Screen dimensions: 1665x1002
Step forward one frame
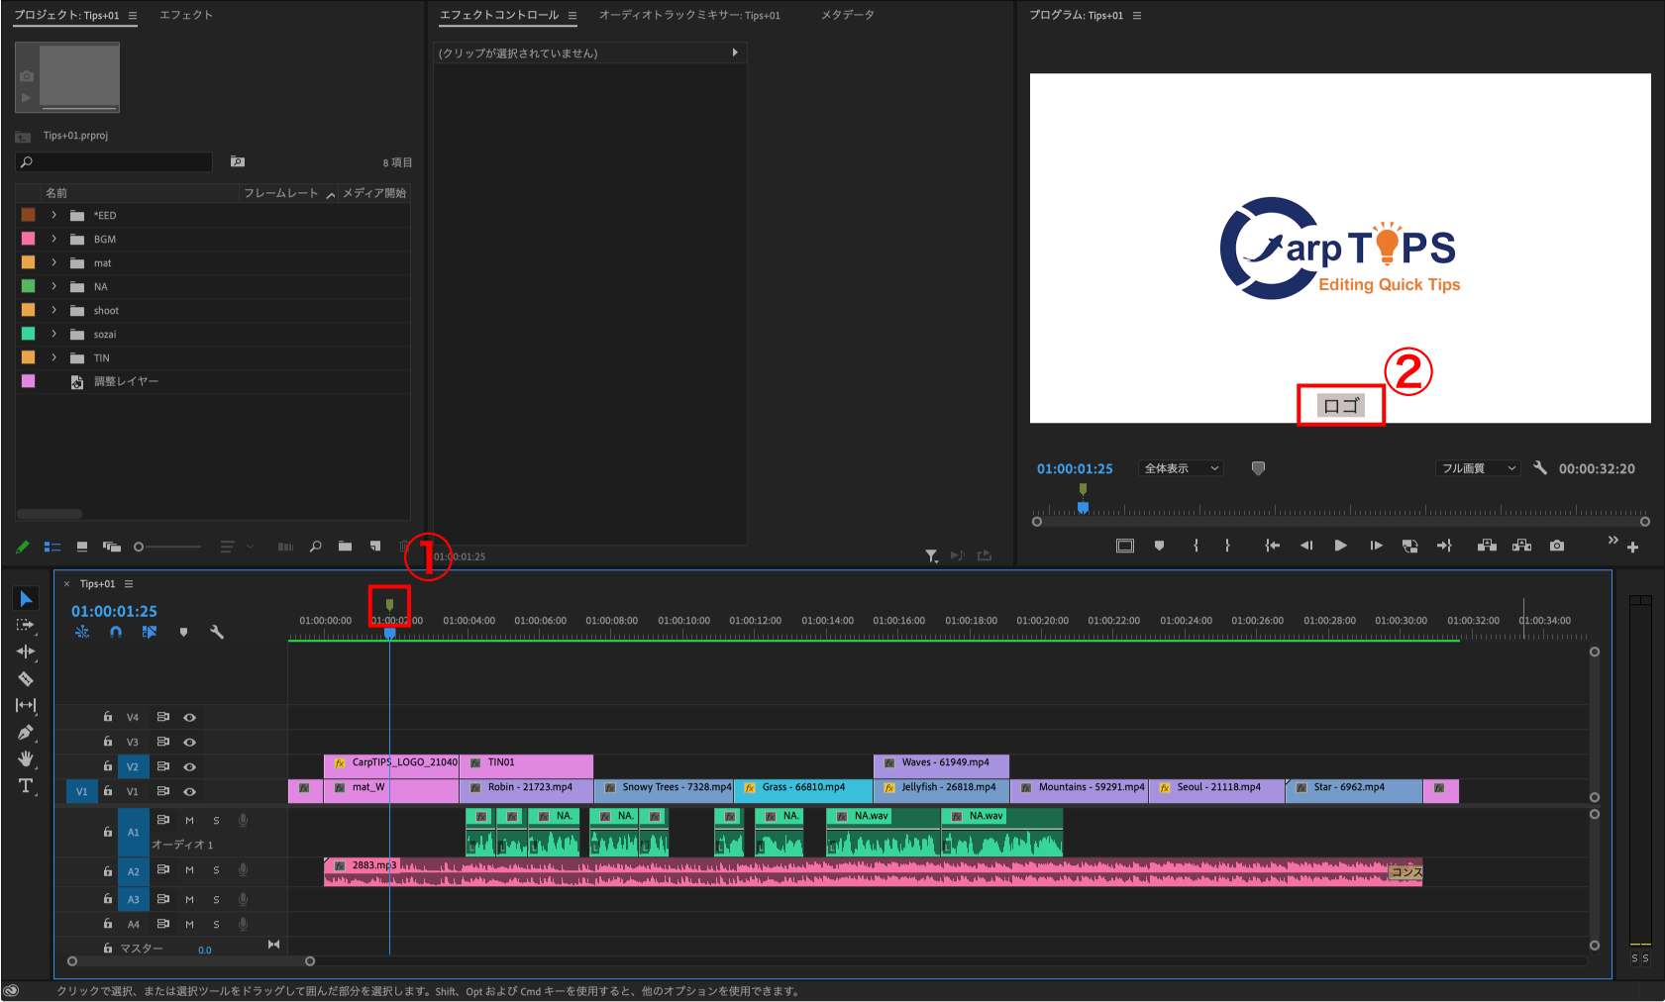[x=1376, y=546]
